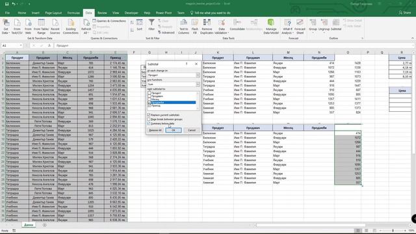
Task: Uncheck the fifth item in Add subtotal to list
Action: pyautogui.click(x=149, y=105)
